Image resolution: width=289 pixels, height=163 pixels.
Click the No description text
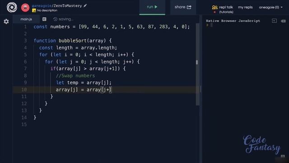tap(47, 10)
